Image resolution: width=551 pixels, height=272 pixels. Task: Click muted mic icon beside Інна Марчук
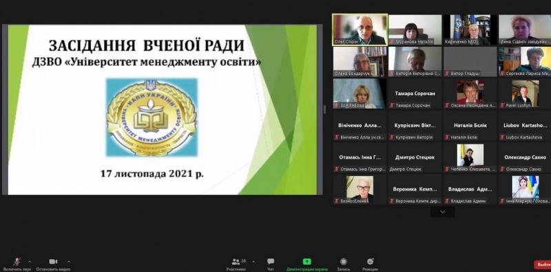(502, 201)
